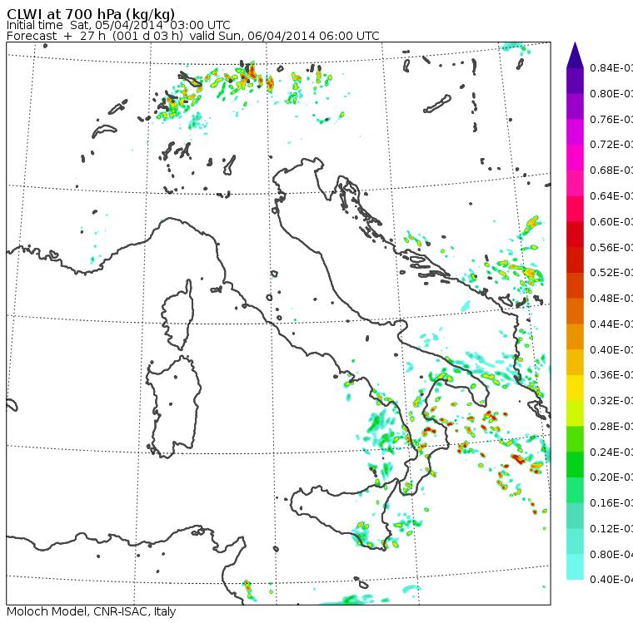The image size is (633, 623).
Task: Click the 0.48E-03 legend label
Action: point(611,299)
